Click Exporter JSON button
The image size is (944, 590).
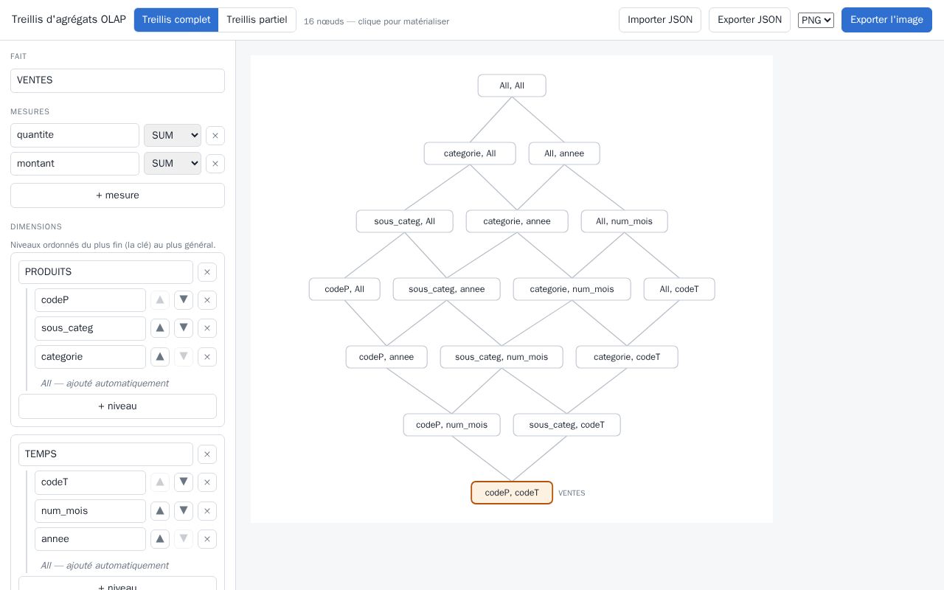[x=749, y=20]
